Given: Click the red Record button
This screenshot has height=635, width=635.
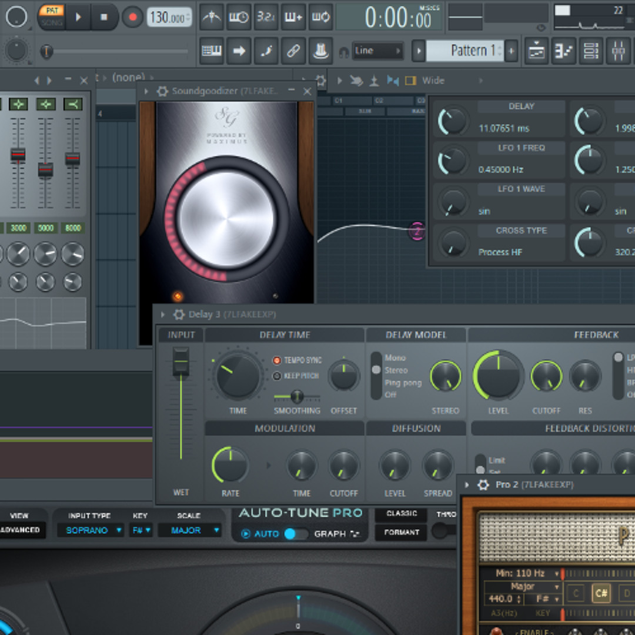Looking at the screenshot, I should [x=132, y=17].
